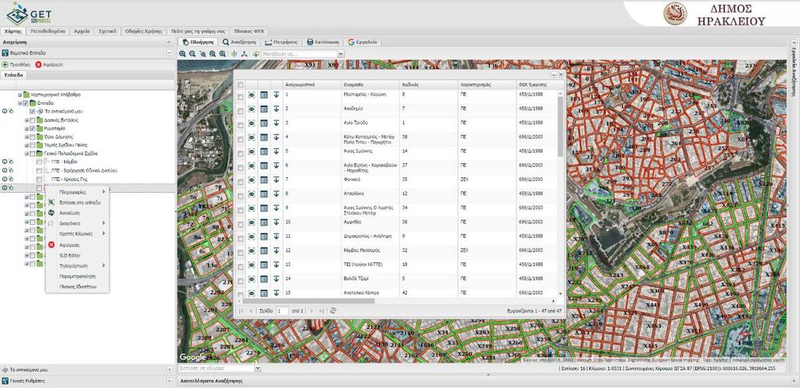Click download arrow icon in row 10
Viewport: 800px width, 388px height.
(276, 222)
